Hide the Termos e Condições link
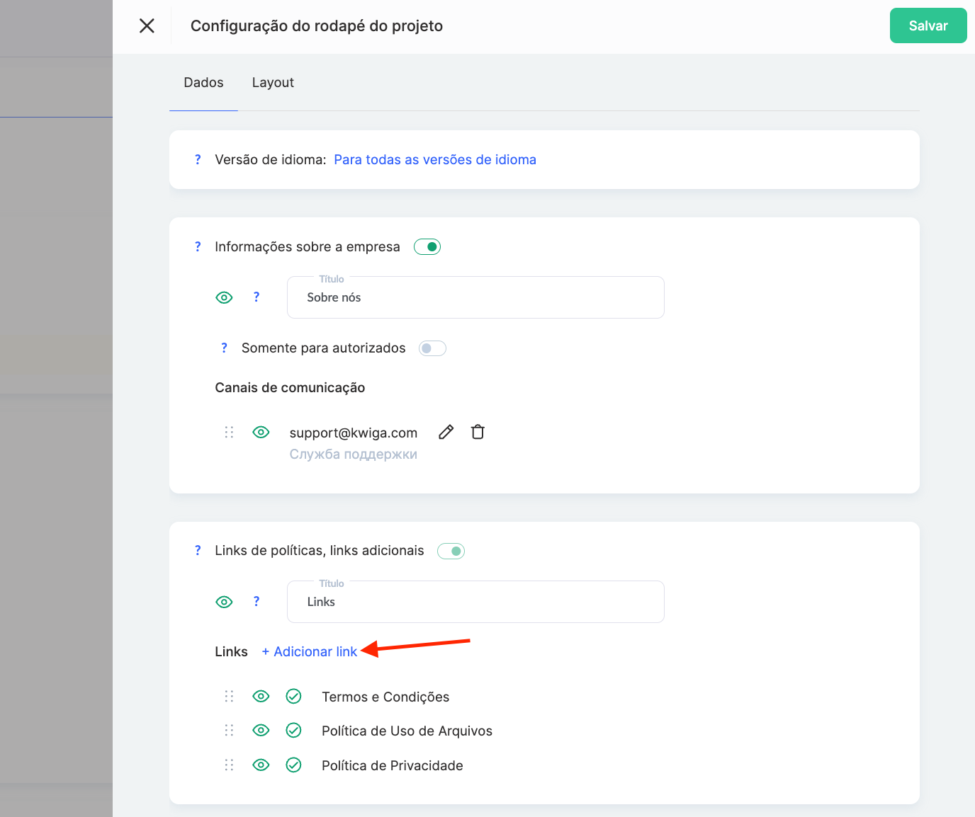975x817 pixels. (x=261, y=697)
